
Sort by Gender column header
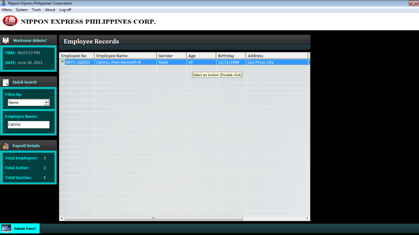click(x=171, y=56)
